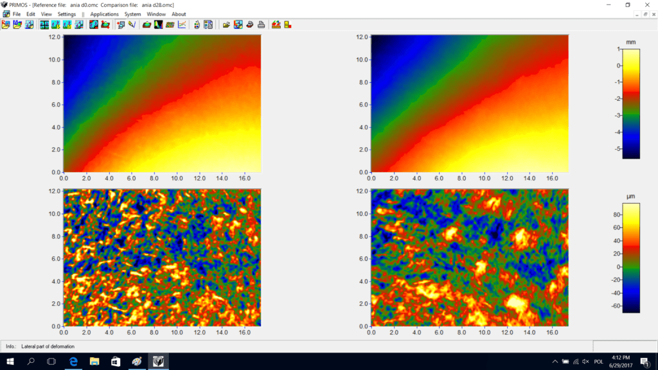Click the sixth toolbar icon with cyan figure
658x370 pixels.
tap(67, 25)
